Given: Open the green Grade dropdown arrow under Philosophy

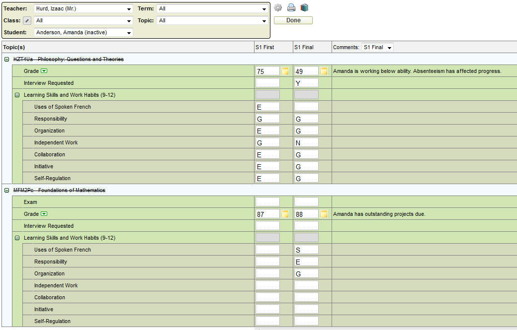Looking at the screenshot, I should pos(44,71).
